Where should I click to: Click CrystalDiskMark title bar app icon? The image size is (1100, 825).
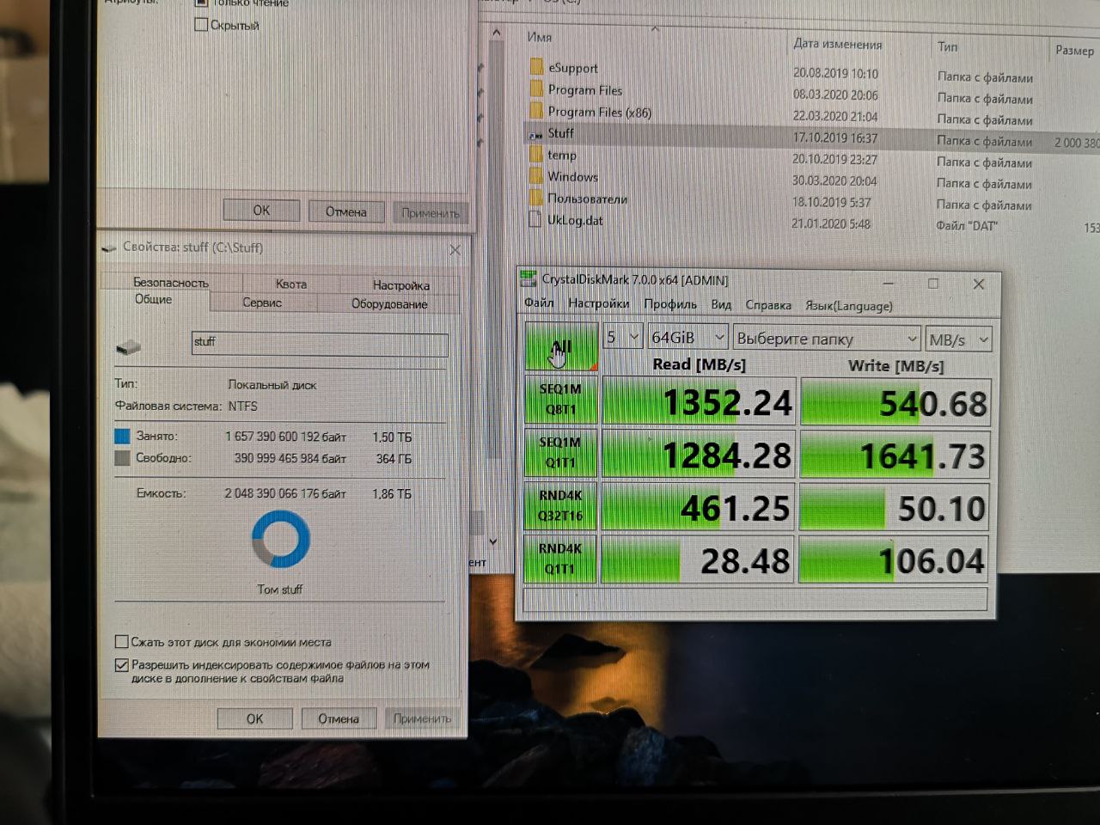529,278
